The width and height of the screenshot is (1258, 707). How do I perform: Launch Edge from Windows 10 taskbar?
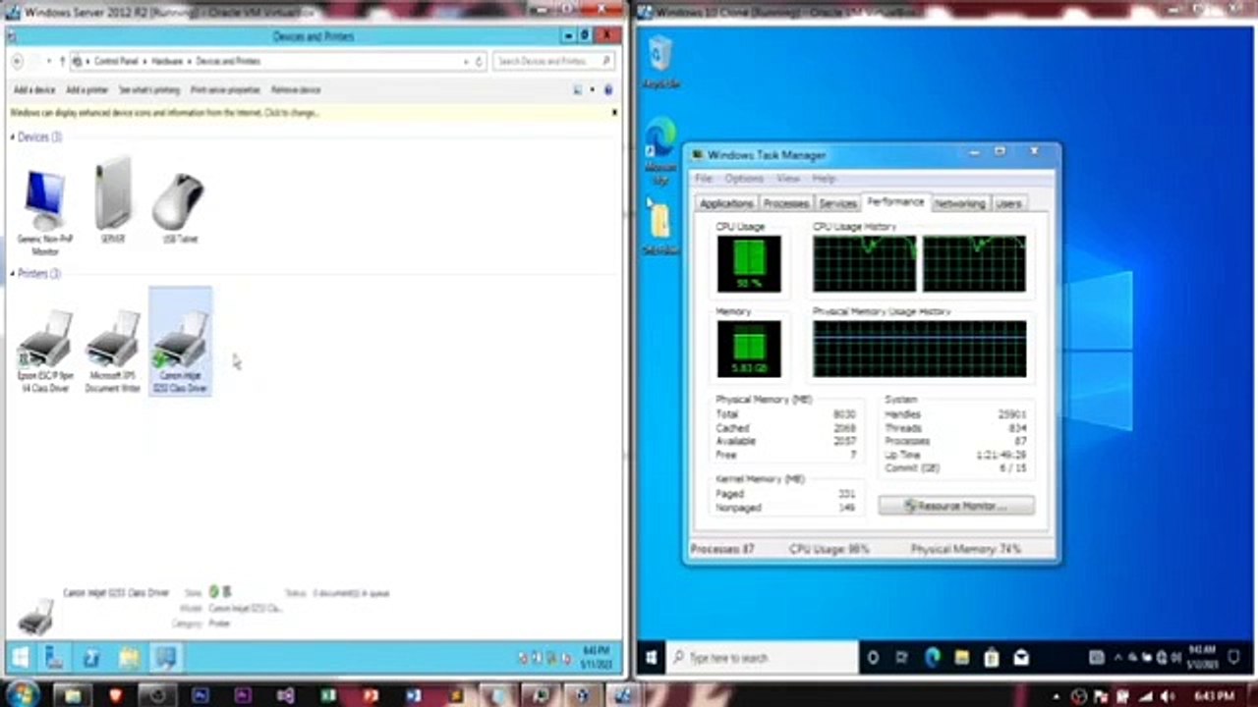tap(932, 657)
